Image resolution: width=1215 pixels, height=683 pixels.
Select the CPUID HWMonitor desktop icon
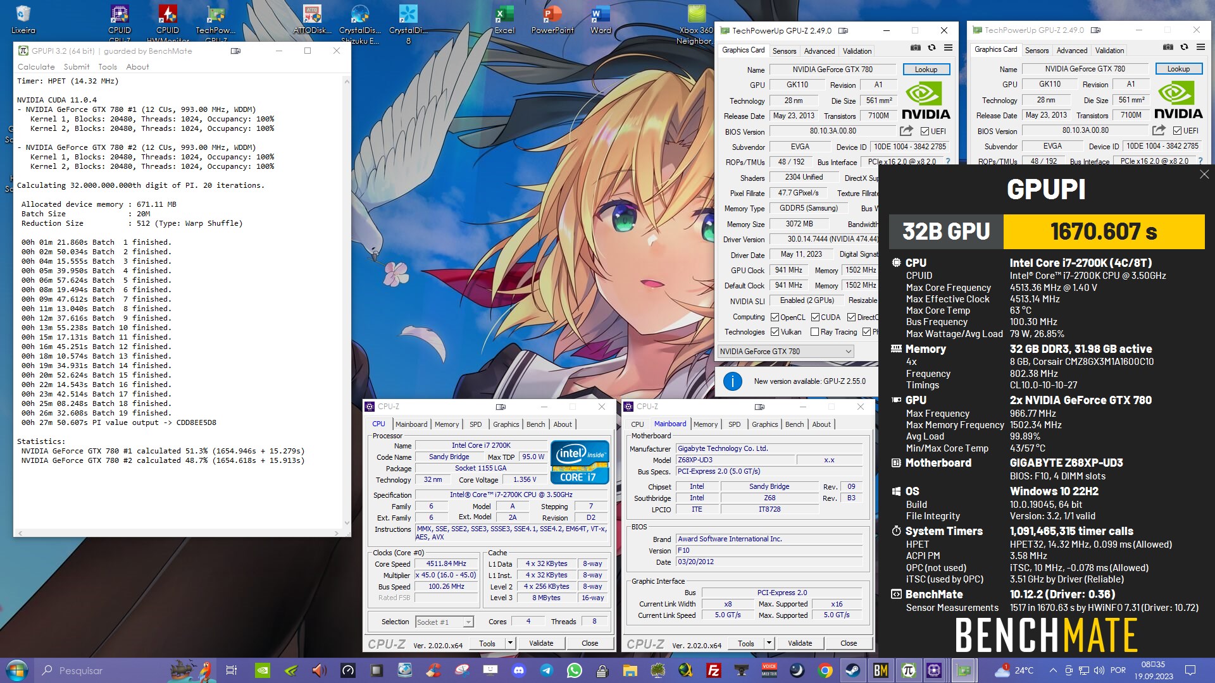(168, 23)
